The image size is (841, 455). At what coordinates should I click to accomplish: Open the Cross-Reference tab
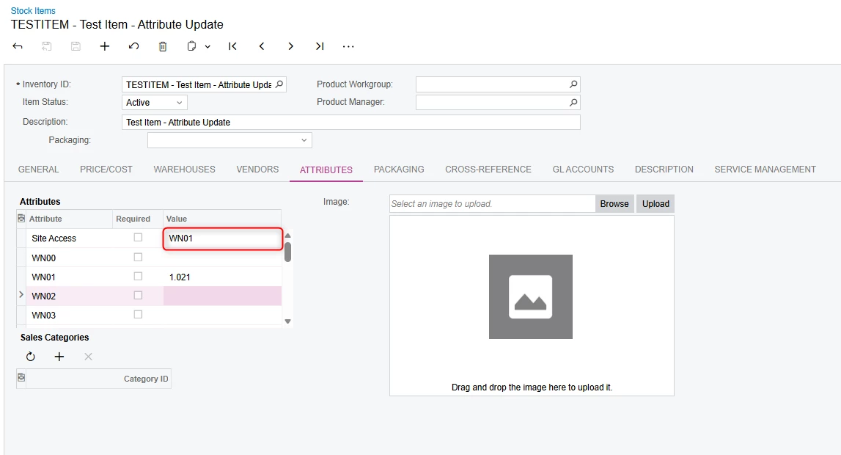coord(488,169)
